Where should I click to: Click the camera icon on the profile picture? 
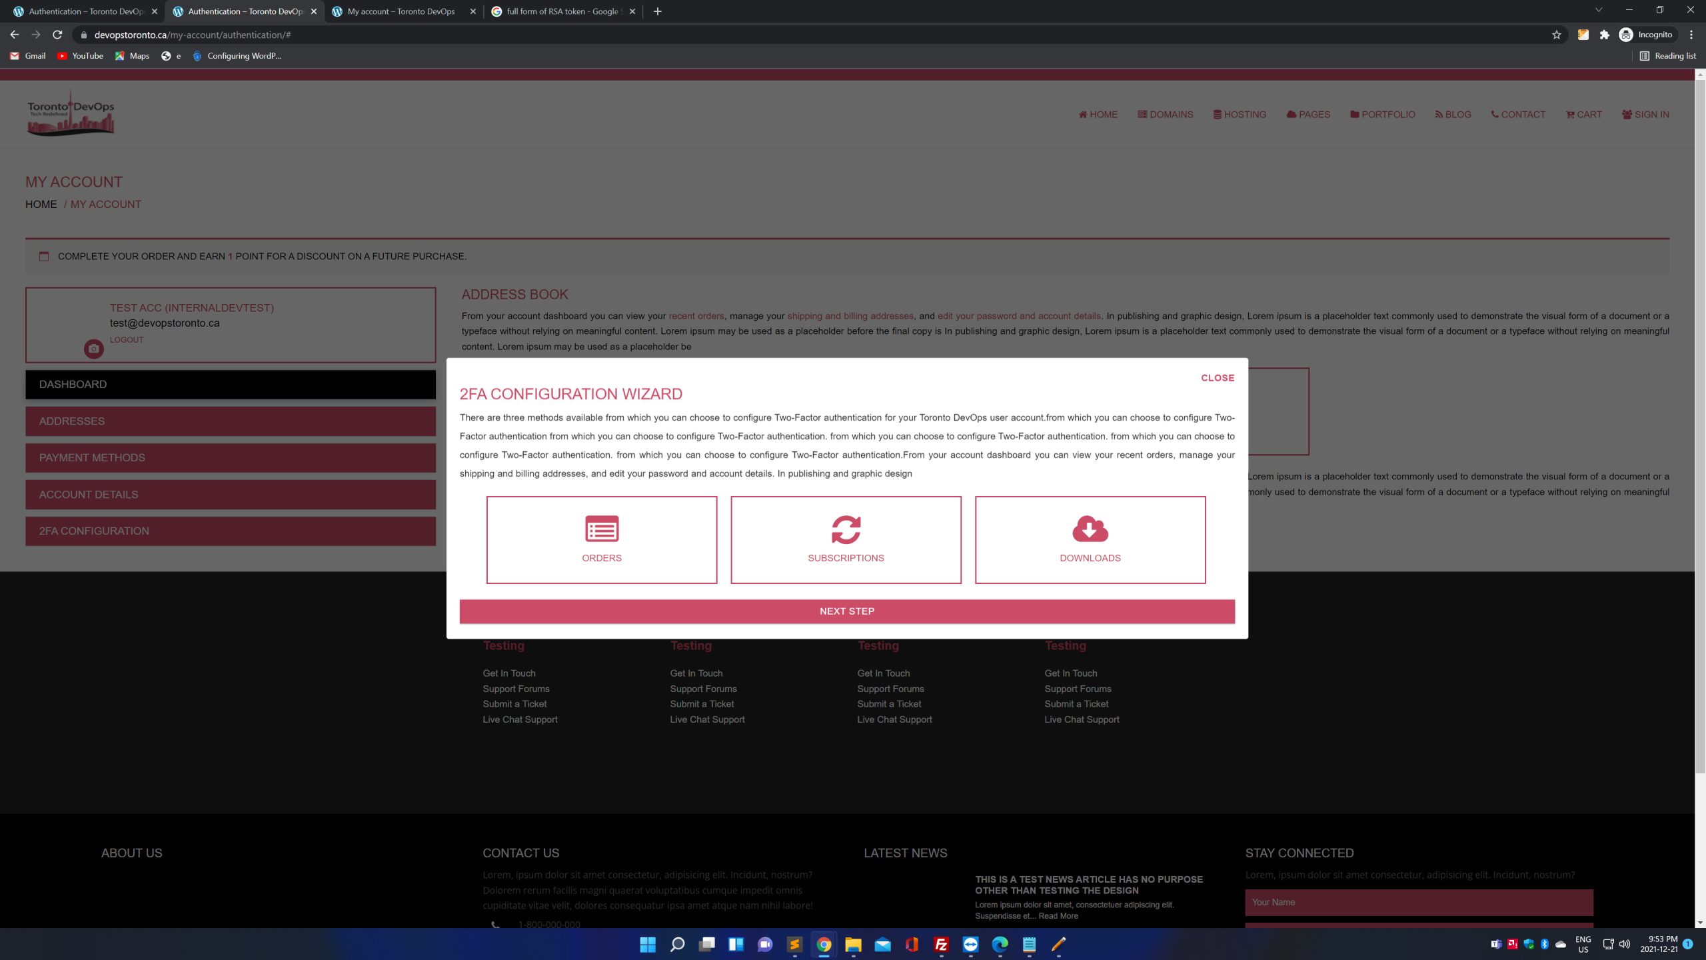pyautogui.click(x=93, y=349)
